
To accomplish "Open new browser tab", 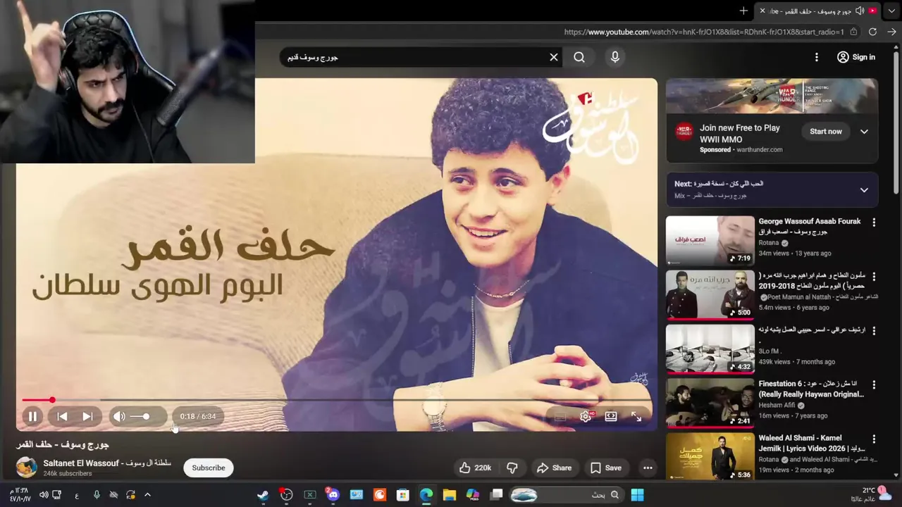I will (743, 11).
